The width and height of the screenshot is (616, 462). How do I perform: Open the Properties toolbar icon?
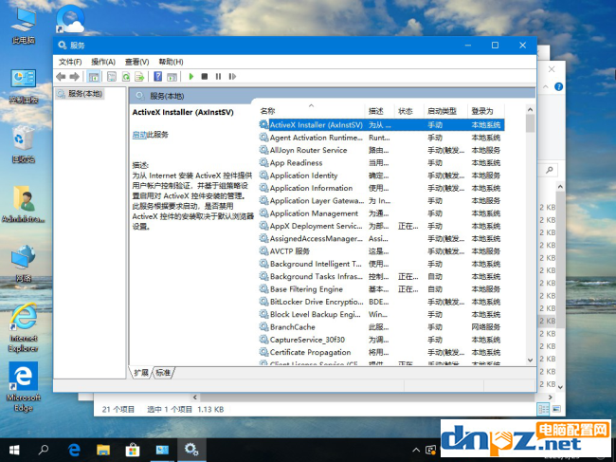[112, 77]
